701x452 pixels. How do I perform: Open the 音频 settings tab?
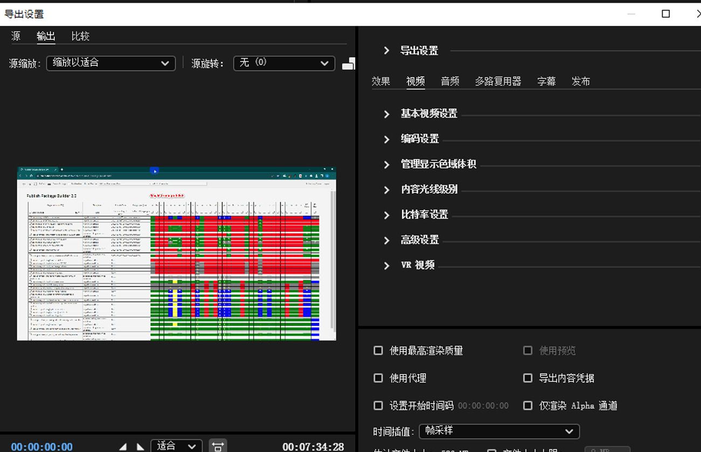click(x=450, y=81)
